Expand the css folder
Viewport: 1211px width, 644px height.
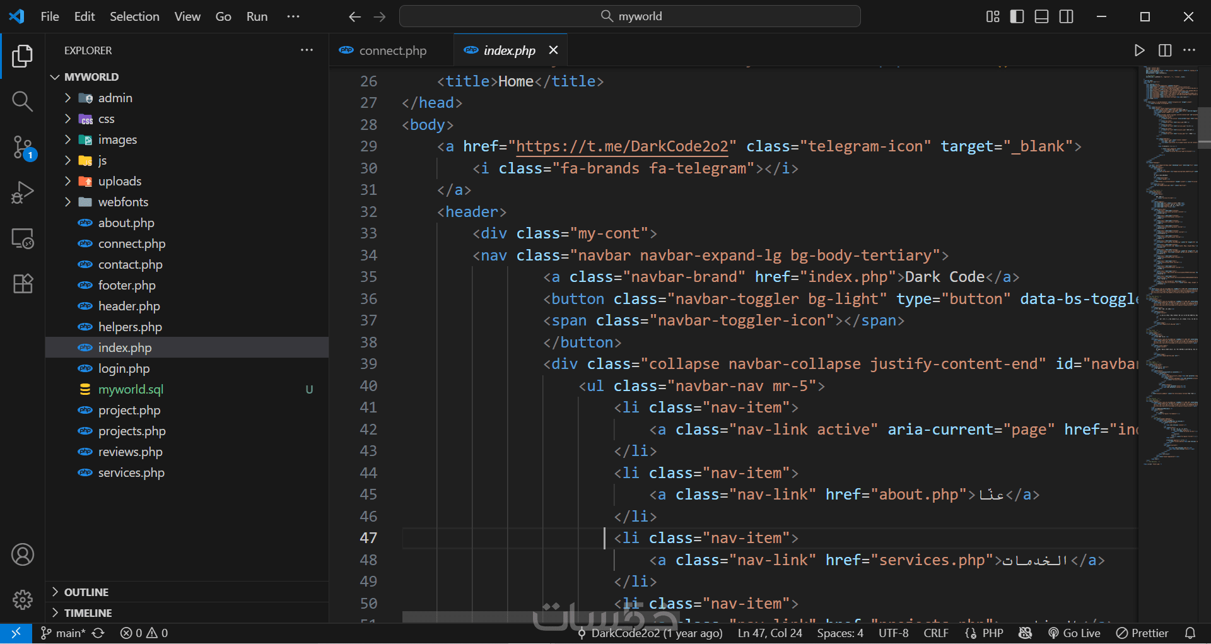(187, 119)
